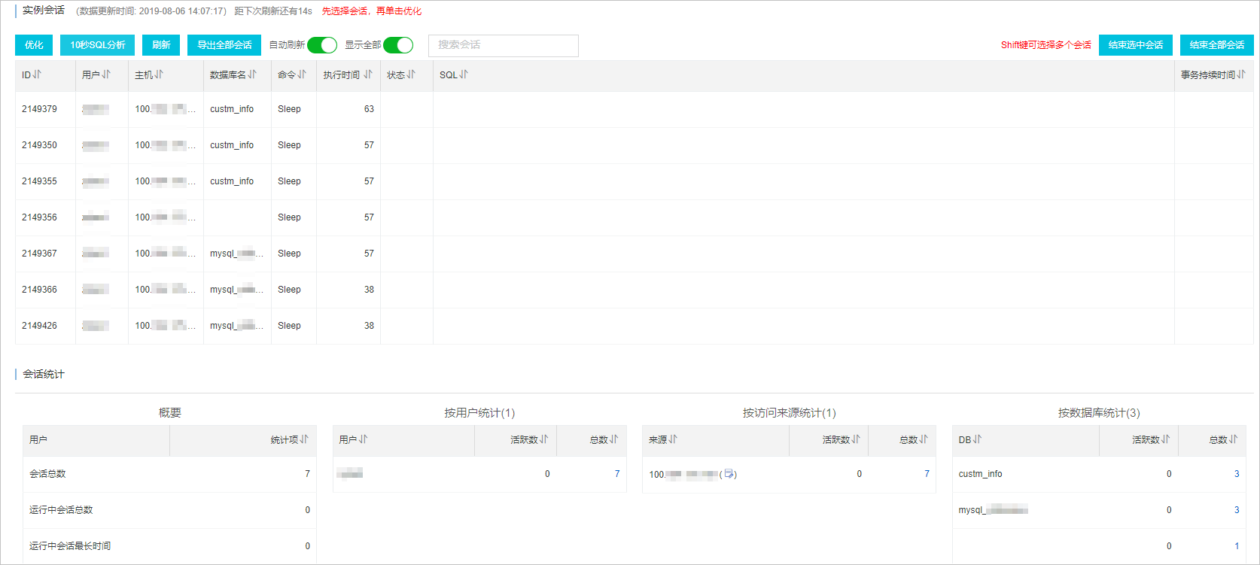Sort 按数据库统计 by 活跃数 icon
The image size is (1260, 565).
(1166, 439)
